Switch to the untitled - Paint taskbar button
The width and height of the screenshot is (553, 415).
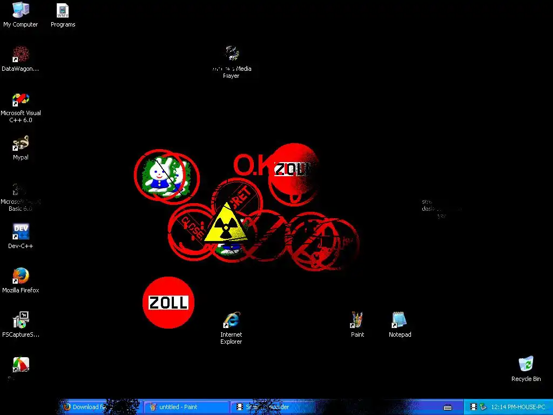[186, 407]
